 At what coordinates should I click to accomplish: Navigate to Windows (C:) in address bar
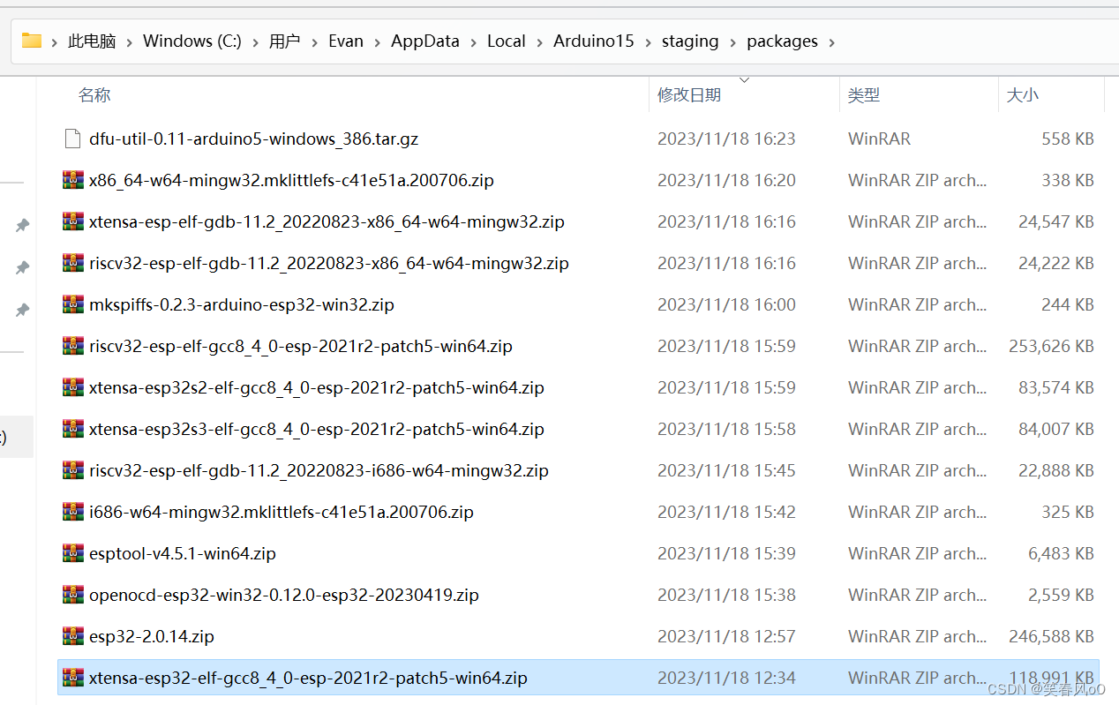[192, 41]
